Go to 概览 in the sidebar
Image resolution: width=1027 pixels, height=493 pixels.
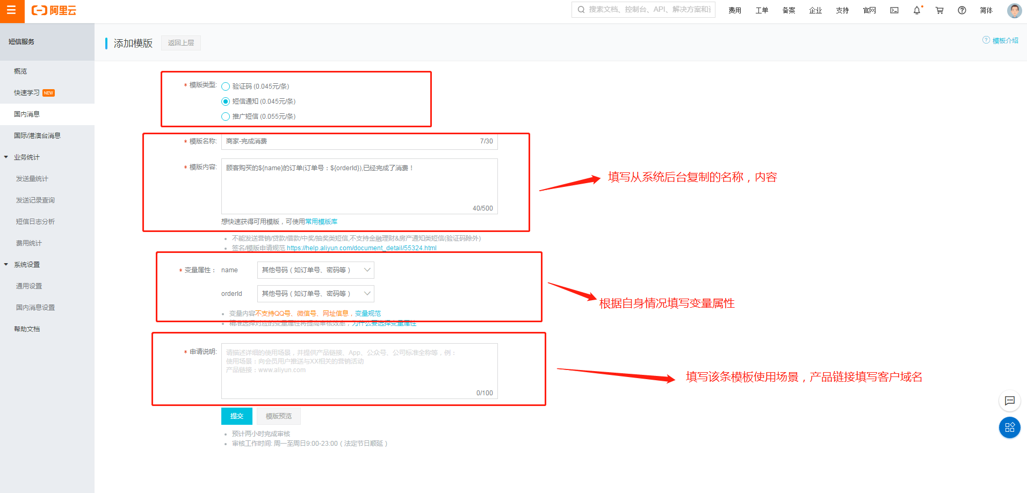coord(20,71)
